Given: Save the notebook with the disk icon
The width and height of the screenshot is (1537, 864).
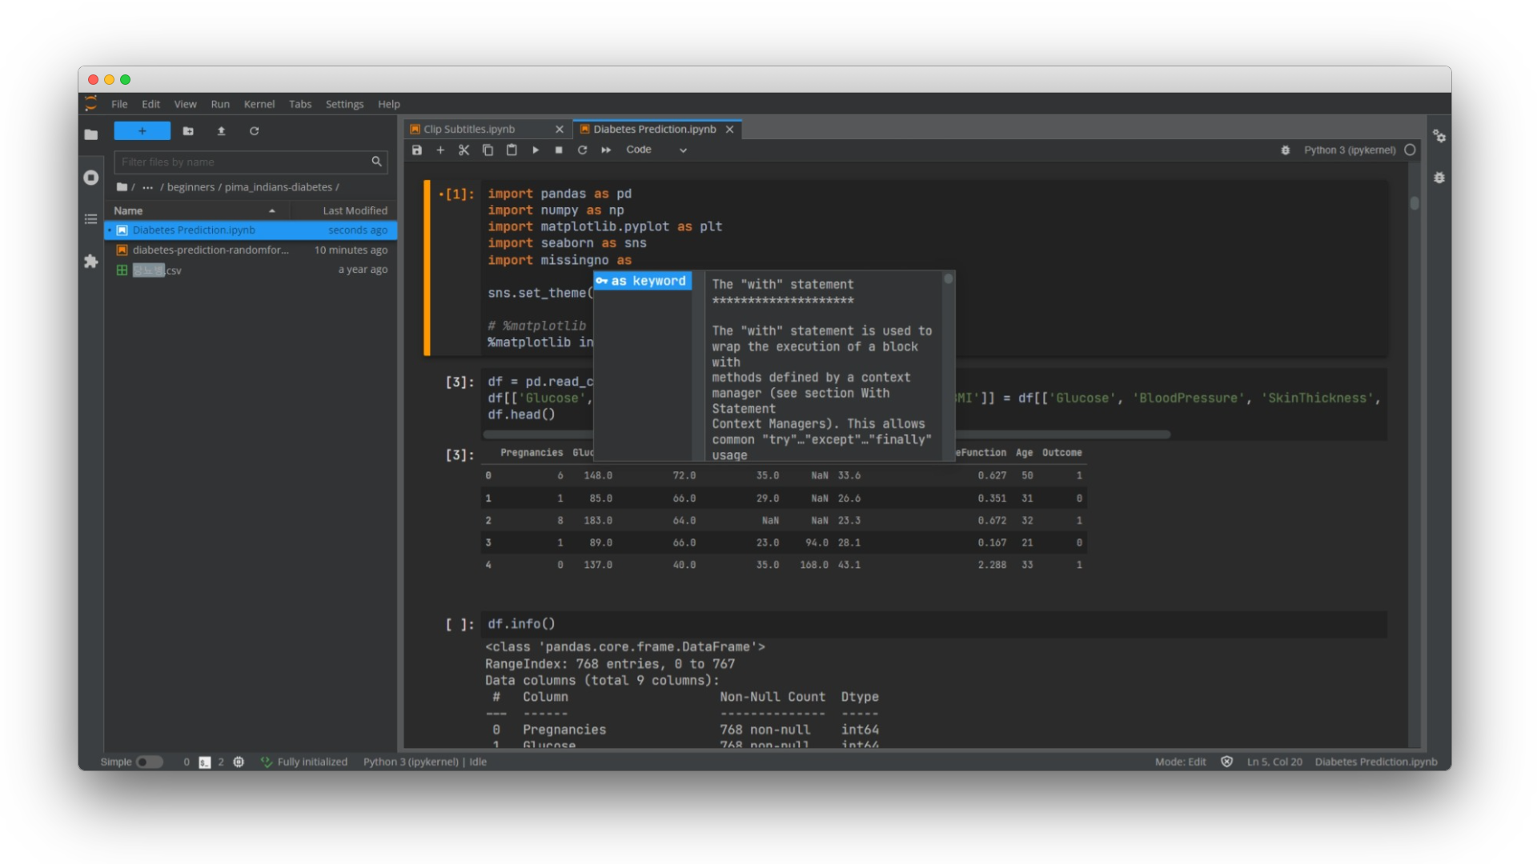Looking at the screenshot, I should click(417, 150).
